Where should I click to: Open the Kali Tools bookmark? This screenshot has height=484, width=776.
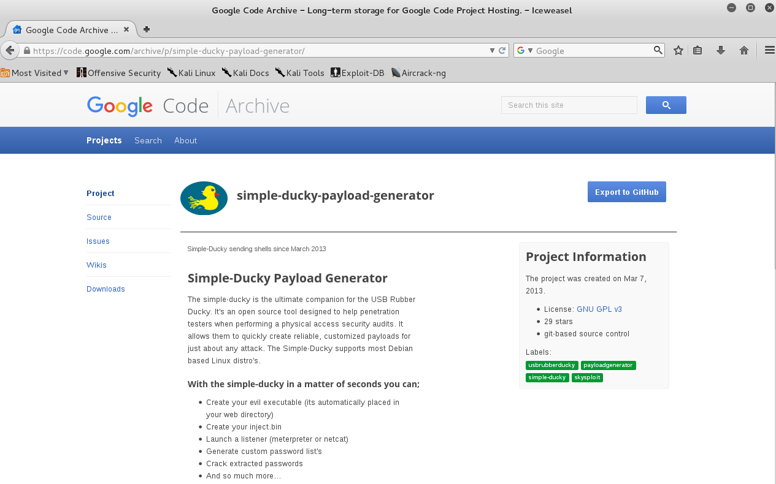click(x=299, y=73)
